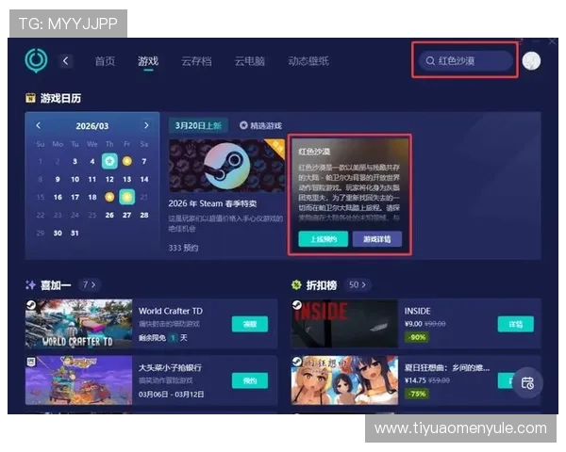This screenshot has width=566, height=452.
Task: Select event day 19 in calendar
Action: pyautogui.click(x=109, y=197)
